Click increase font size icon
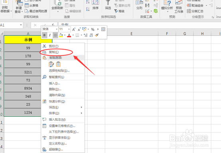Viewport: 221px width, 153px height. click(73, 29)
